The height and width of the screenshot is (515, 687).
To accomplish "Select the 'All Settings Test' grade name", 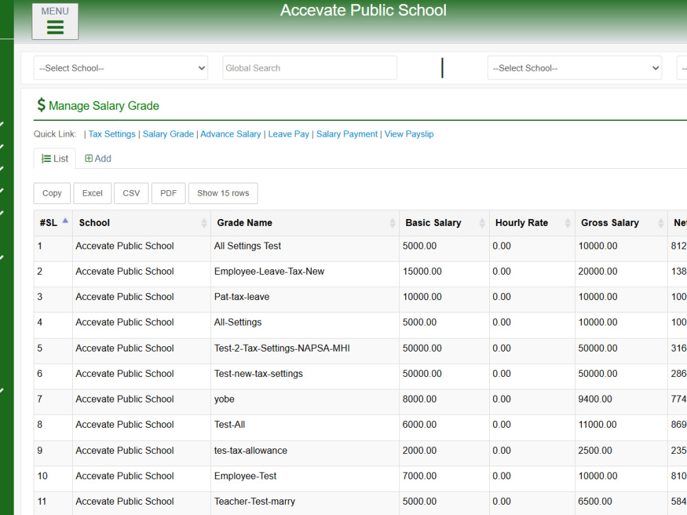I will 247,246.
